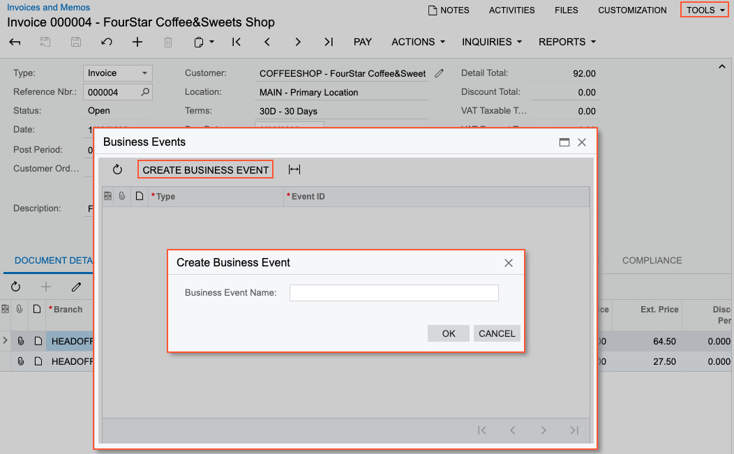Edit customer with pencil icon
Viewport: 734px width, 454px height.
pyautogui.click(x=439, y=73)
